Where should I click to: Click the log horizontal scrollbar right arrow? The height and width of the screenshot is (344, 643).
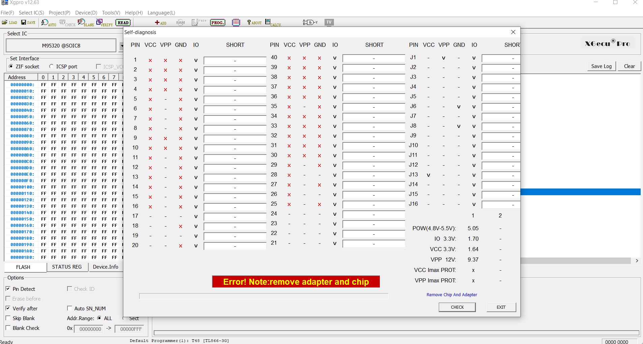(x=637, y=261)
